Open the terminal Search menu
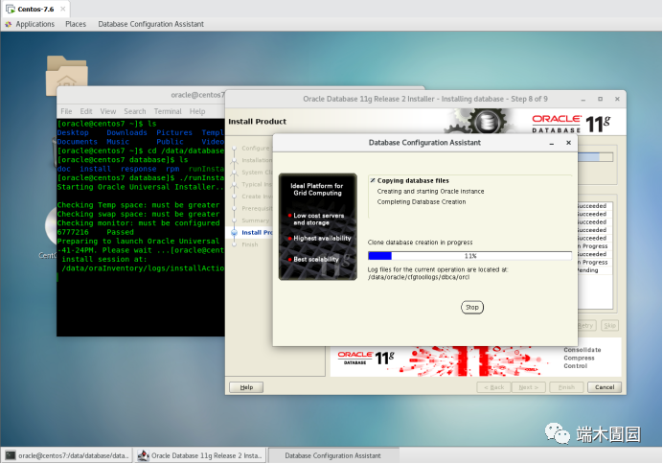The width and height of the screenshot is (663, 464). (135, 111)
